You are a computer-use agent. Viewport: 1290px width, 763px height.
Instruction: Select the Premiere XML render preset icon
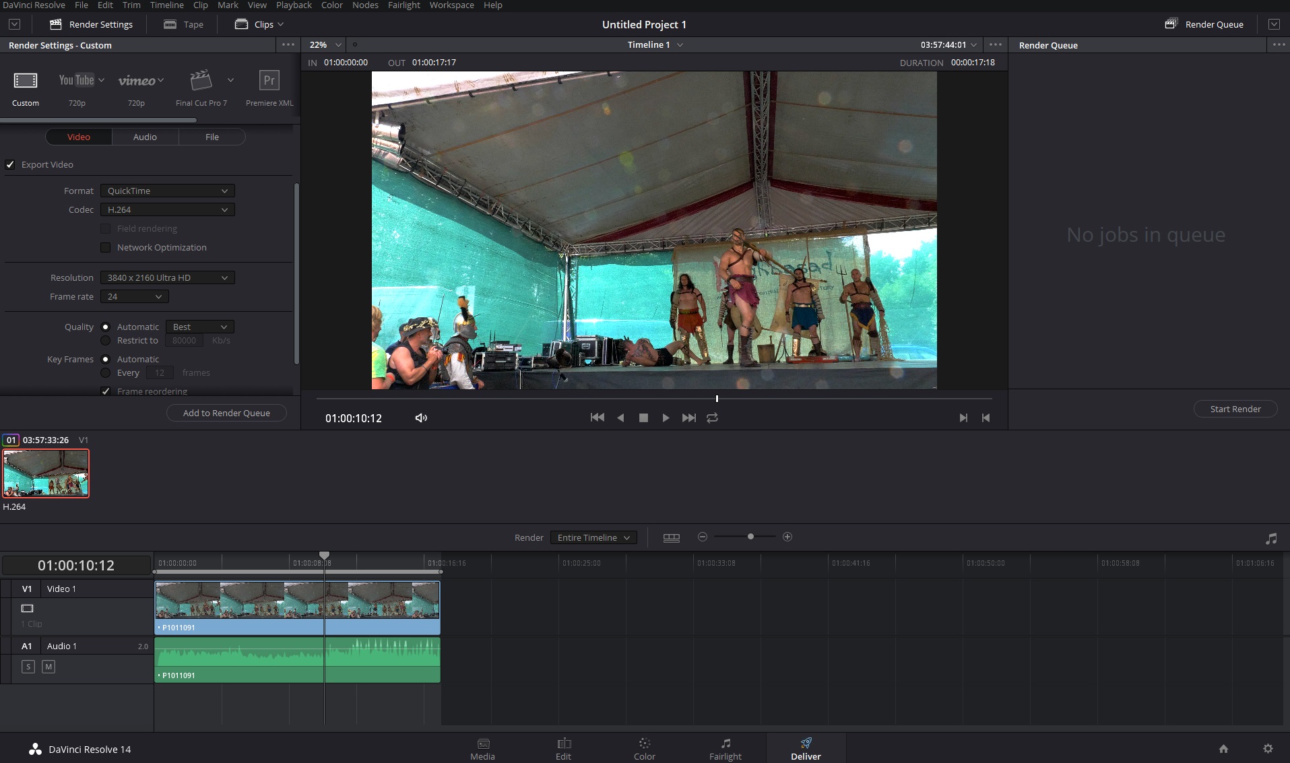pyautogui.click(x=269, y=81)
